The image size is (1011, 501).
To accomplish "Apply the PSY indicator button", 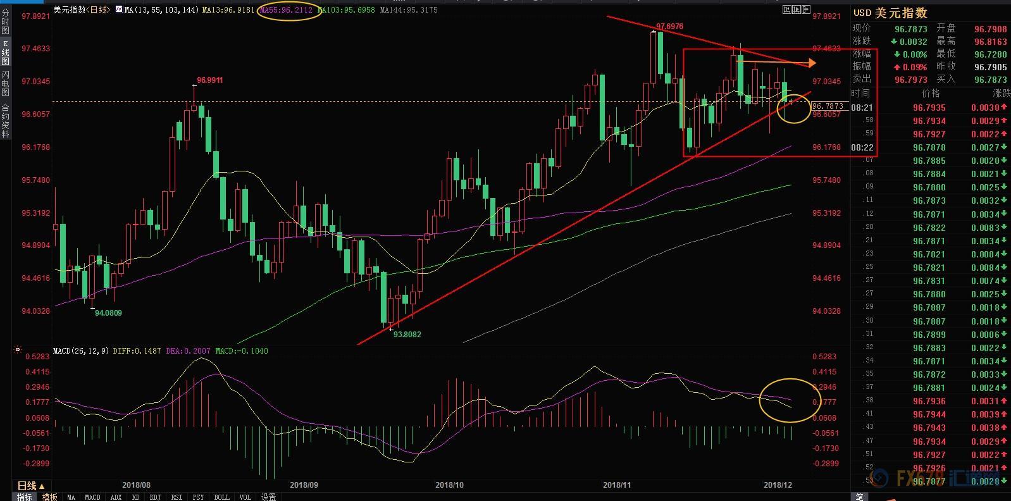I will coord(198,497).
